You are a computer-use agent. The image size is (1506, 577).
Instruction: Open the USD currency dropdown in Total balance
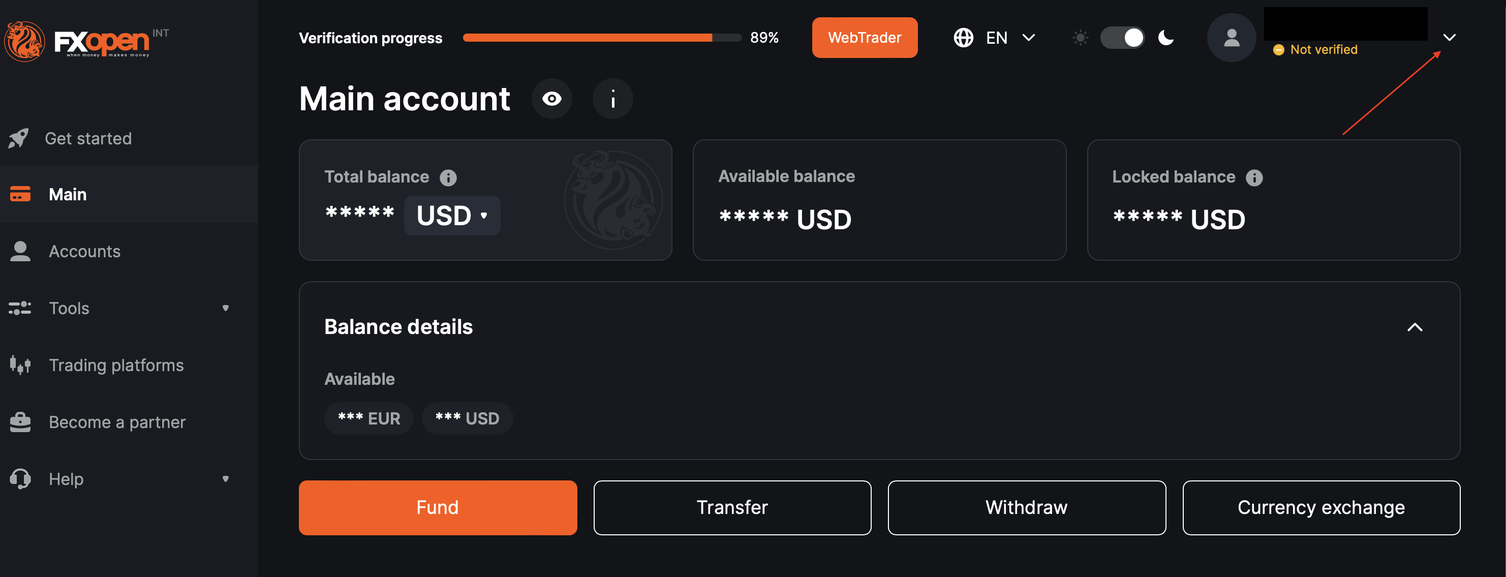(452, 216)
